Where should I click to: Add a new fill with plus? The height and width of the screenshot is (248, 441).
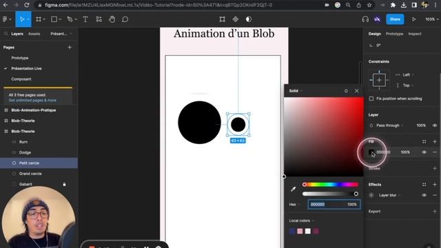(435, 141)
